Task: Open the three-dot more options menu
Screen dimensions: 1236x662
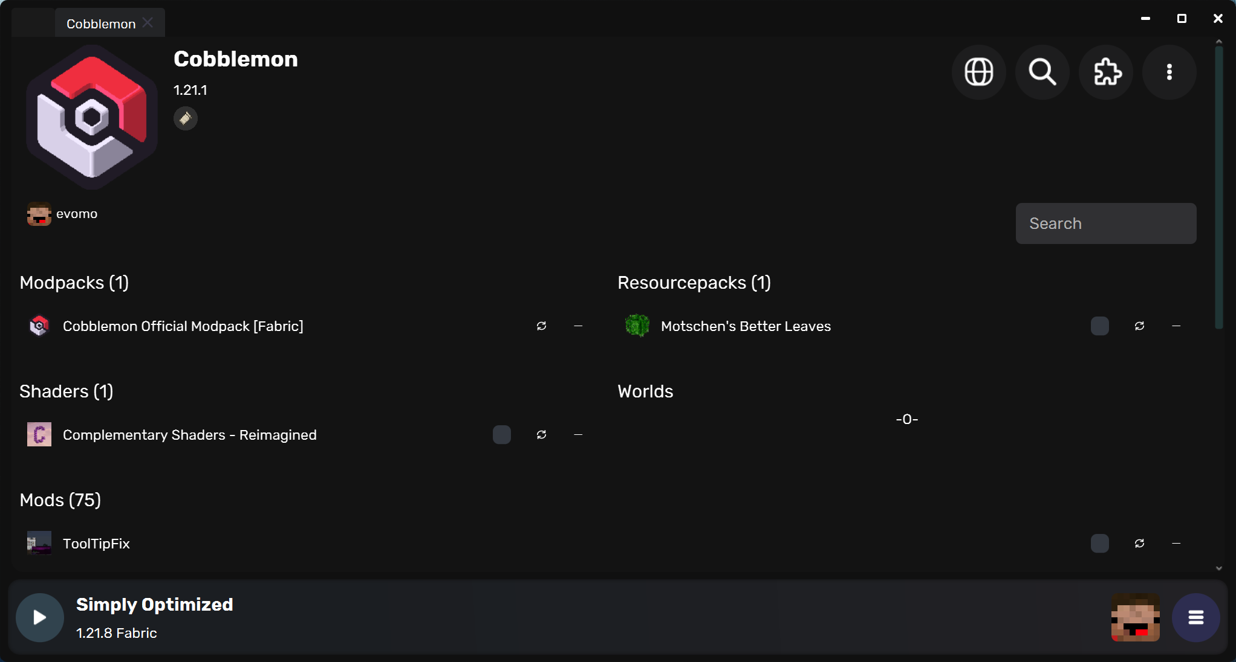Action: [x=1169, y=72]
